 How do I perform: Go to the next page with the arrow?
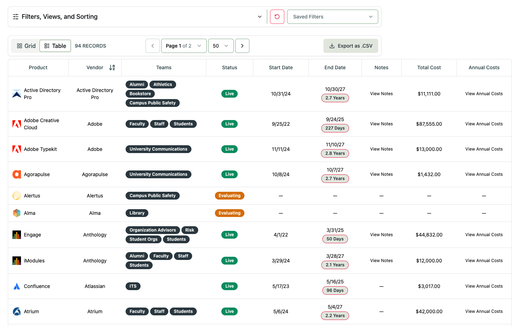242,45
